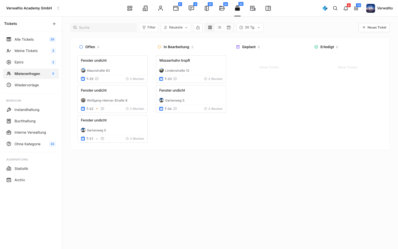
Task: Open the Wasserhahn tropft ticket card
Action: 191,69
